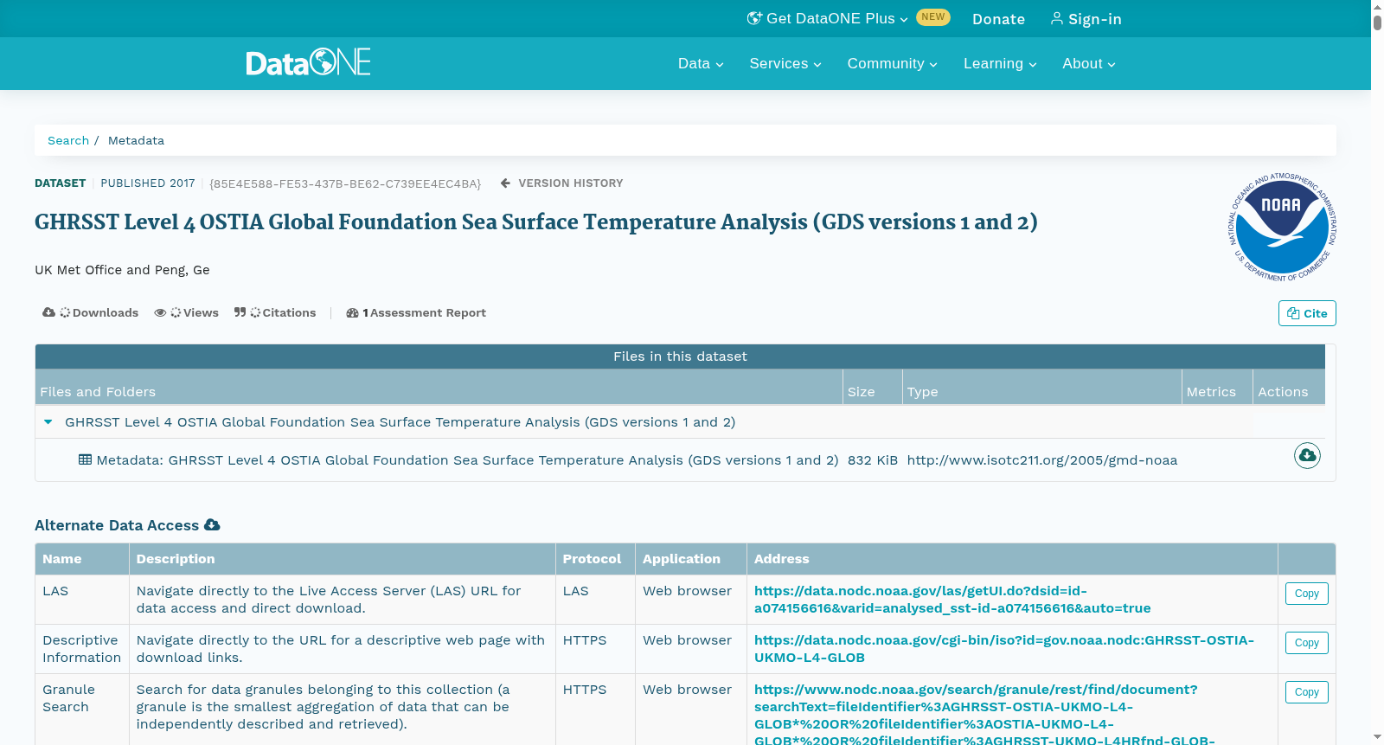
Task: Open the Get DataONE Plus dropdown
Action: [827, 18]
